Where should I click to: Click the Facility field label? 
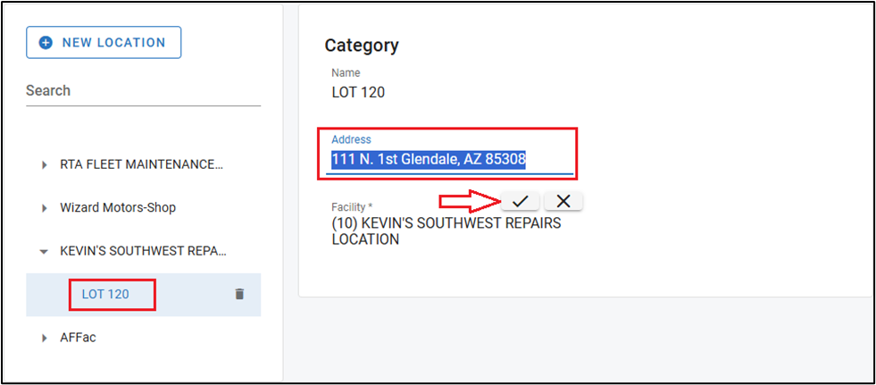point(352,207)
